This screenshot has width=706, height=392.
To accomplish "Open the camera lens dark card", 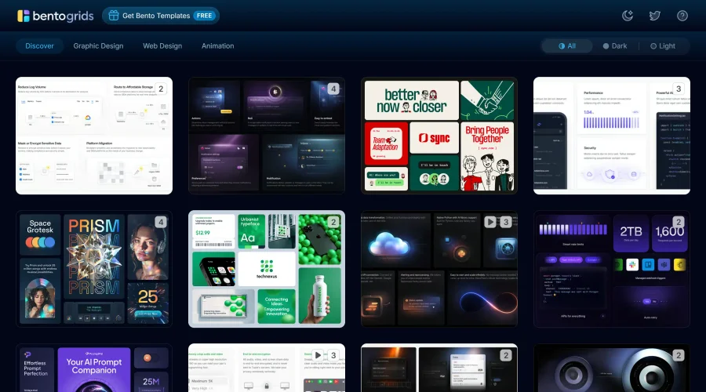I will 611,368.
